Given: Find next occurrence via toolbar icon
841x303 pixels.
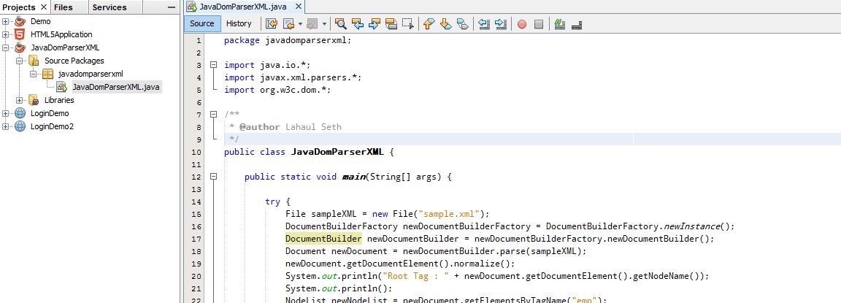Looking at the screenshot, I should 375,23.
